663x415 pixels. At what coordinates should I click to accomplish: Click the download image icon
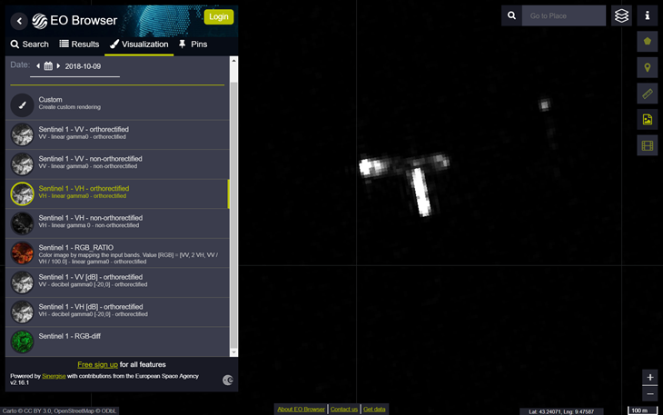[x=647, y=120]
